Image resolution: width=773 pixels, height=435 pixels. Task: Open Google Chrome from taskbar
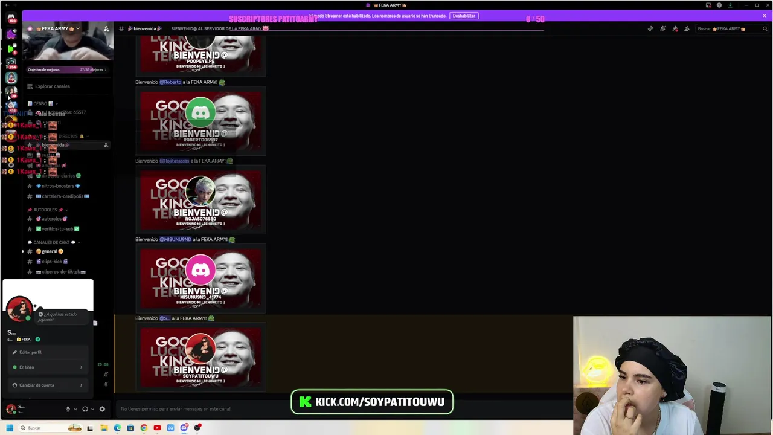pos(144,428)
